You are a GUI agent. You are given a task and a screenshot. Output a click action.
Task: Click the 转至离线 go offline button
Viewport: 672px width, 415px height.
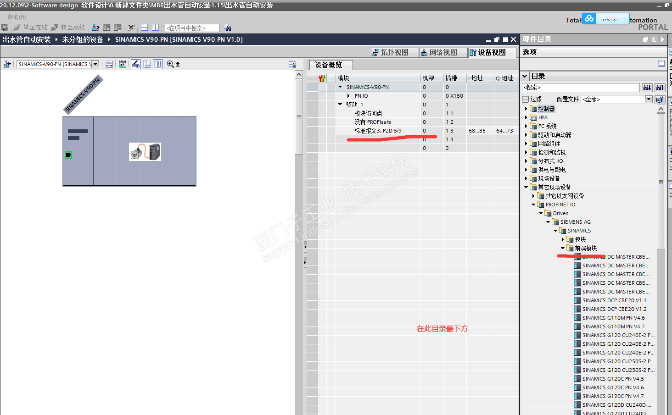(x=68, y=28)
